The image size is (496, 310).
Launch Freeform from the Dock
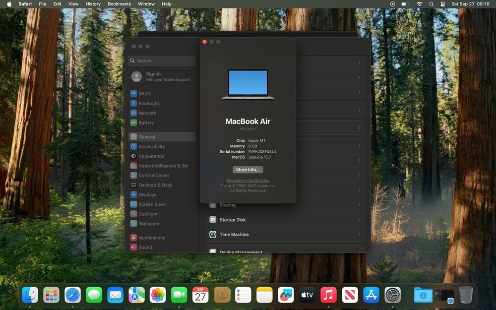286,295
